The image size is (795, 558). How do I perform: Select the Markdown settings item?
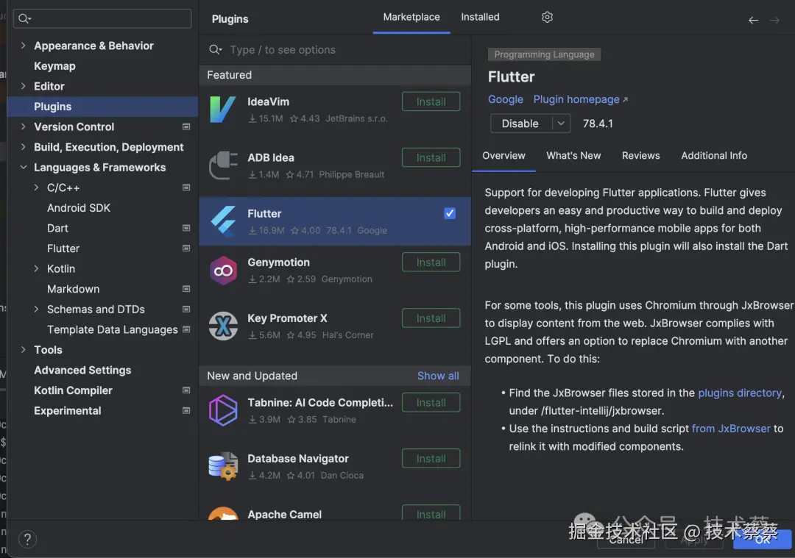pos(73,289)
